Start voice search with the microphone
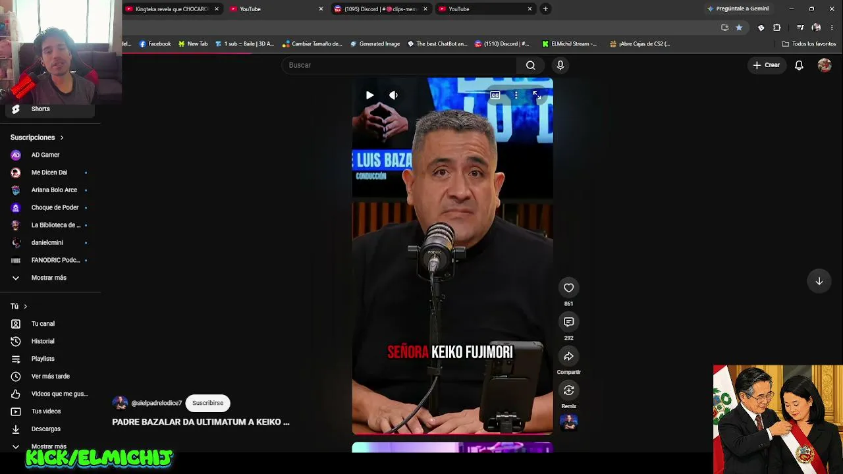843x474 pixels. 560,65
